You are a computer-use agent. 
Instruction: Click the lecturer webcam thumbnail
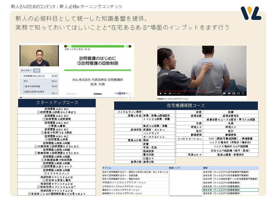(39, 55)
